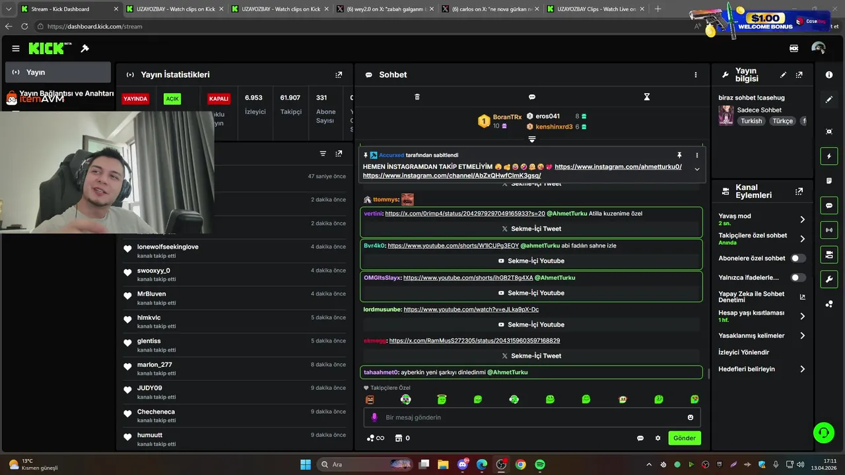
Task: Edit the stream info with the pencil icon
Action: pos(783,75)
